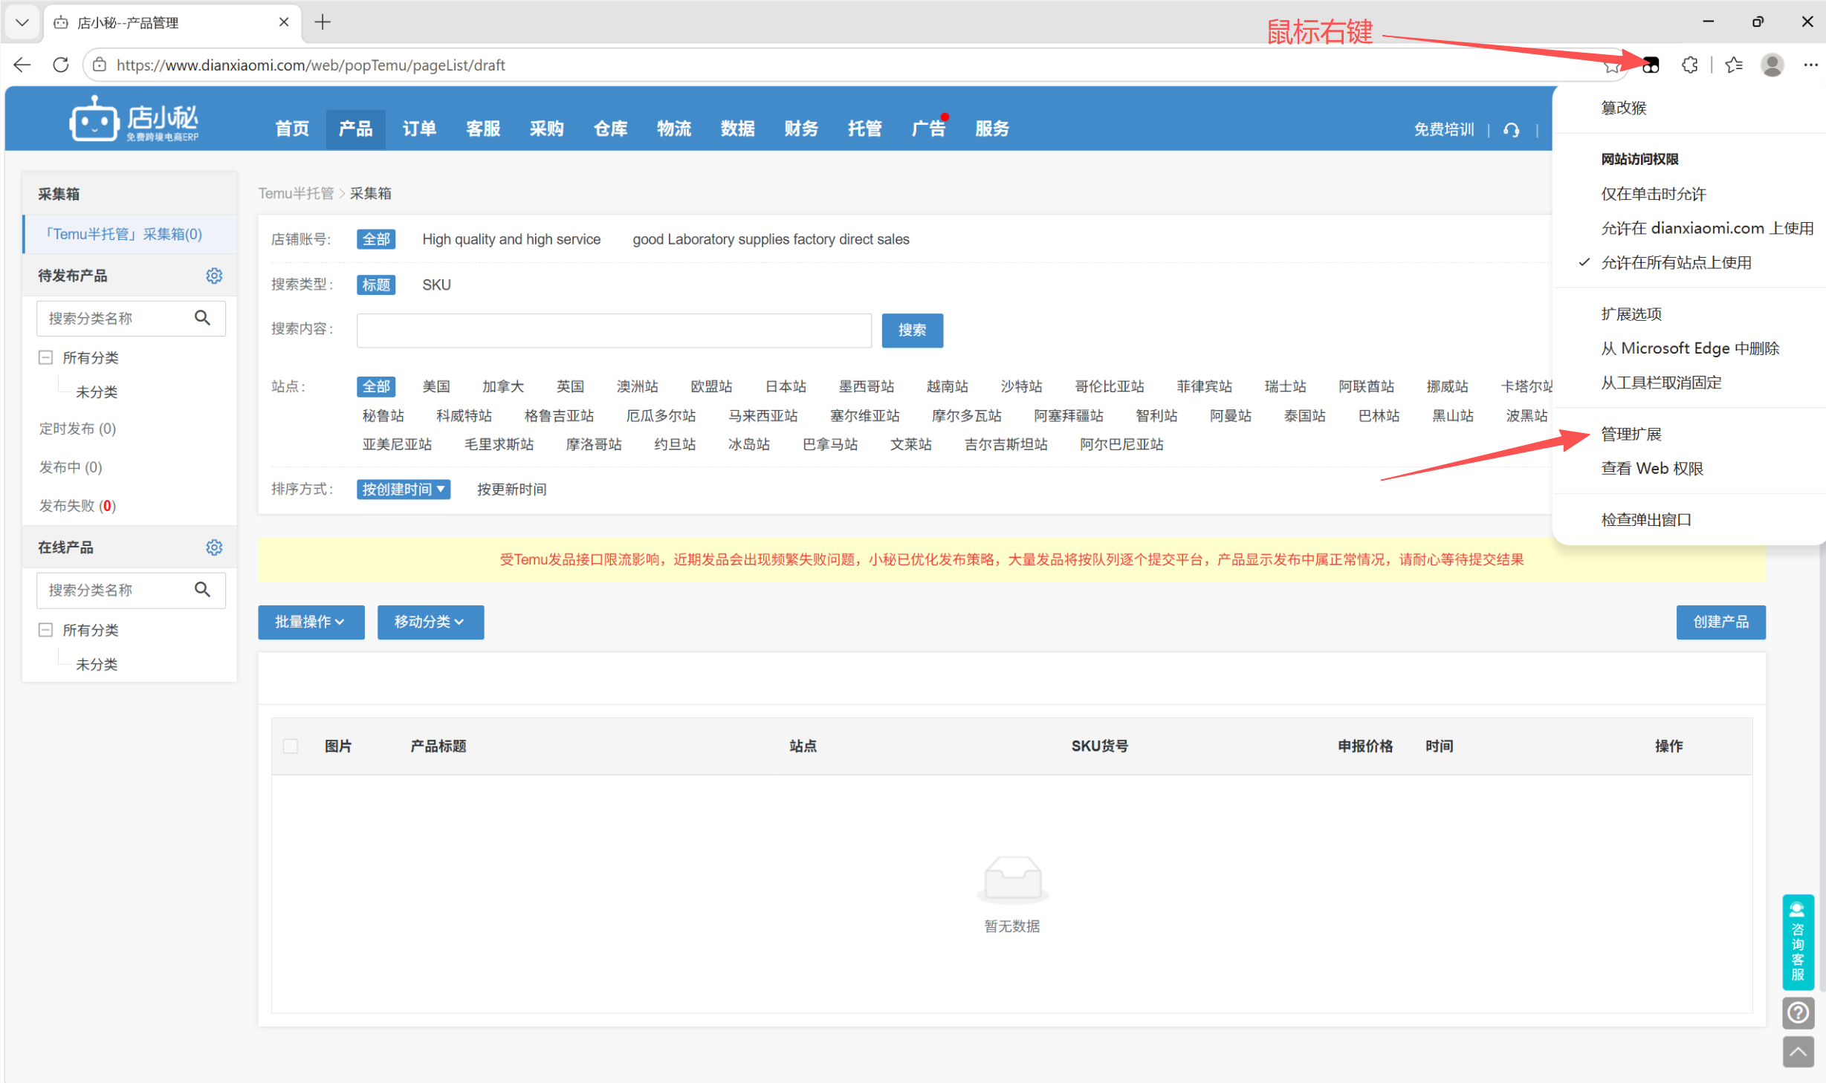
Task: Click the headset support icon in header
Action: [x=1511, y=130]
